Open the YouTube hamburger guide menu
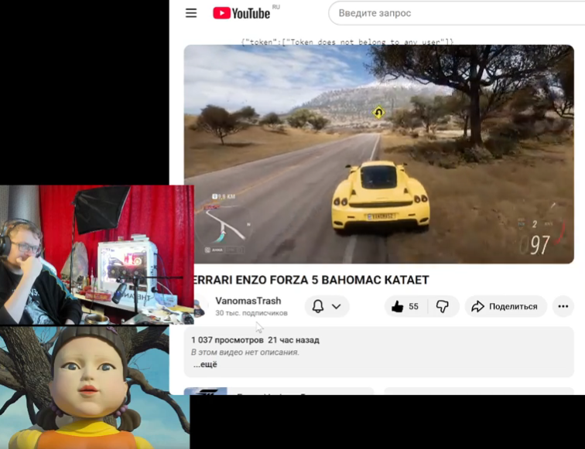Viewport: 585px width, 449px height. click(x=191, y=13)
